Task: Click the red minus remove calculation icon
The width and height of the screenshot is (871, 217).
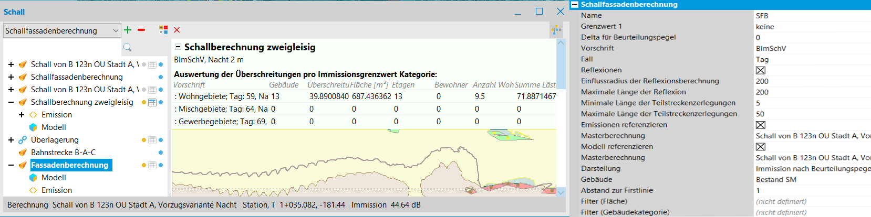Action: [x=141, y=30]
